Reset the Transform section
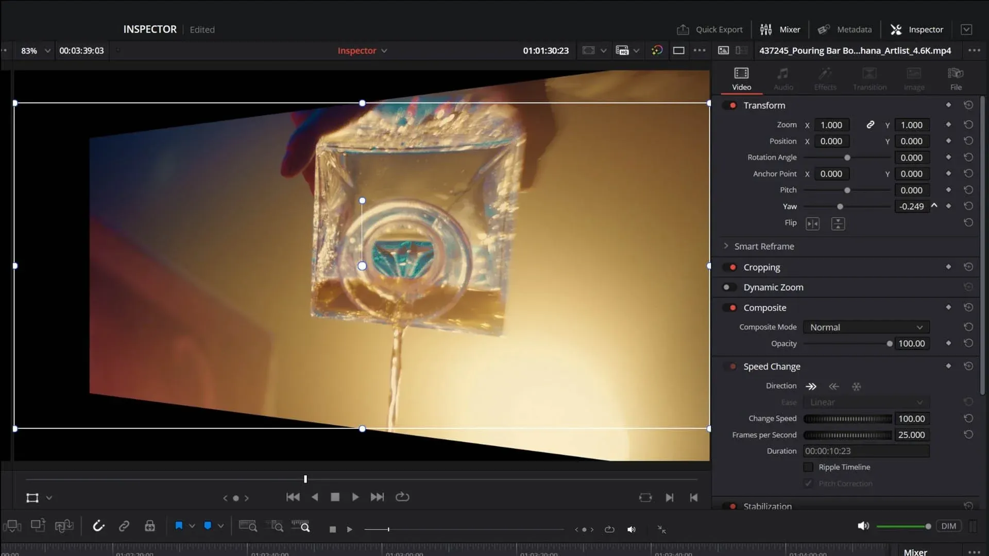989x556 pixels. 968,105
